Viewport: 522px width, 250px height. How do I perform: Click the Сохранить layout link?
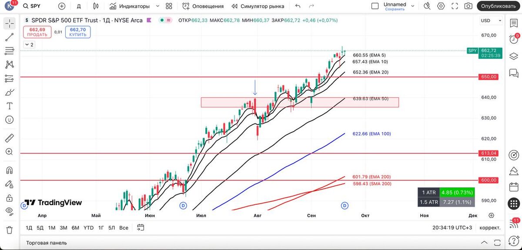395,9
